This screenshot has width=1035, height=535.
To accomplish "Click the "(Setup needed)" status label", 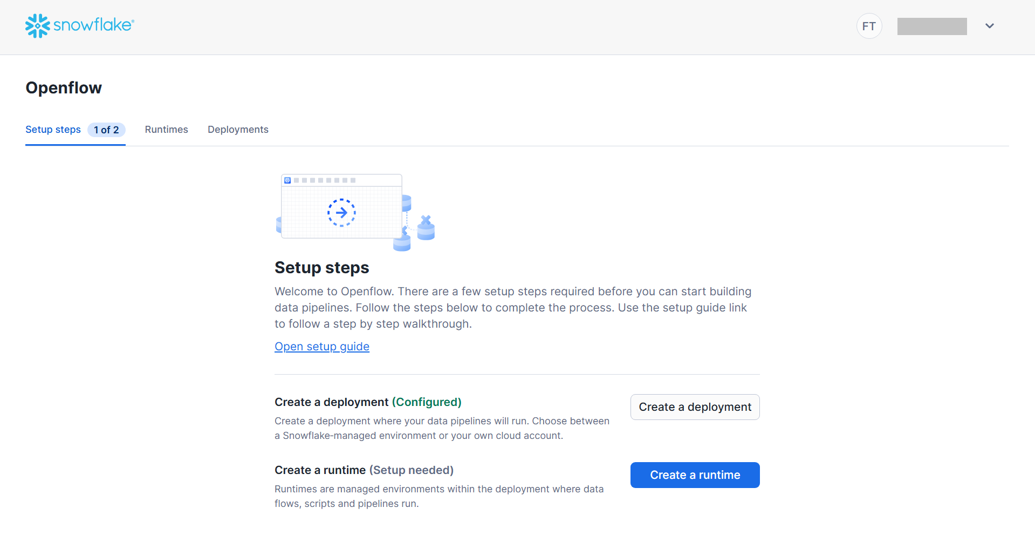I will pos(411,470).
